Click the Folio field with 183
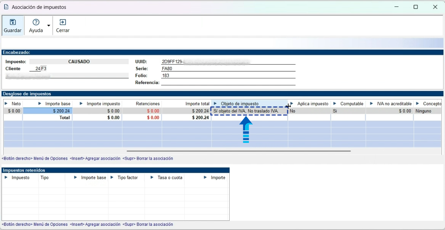Viewport: 445px width, 230px height. 228,76
